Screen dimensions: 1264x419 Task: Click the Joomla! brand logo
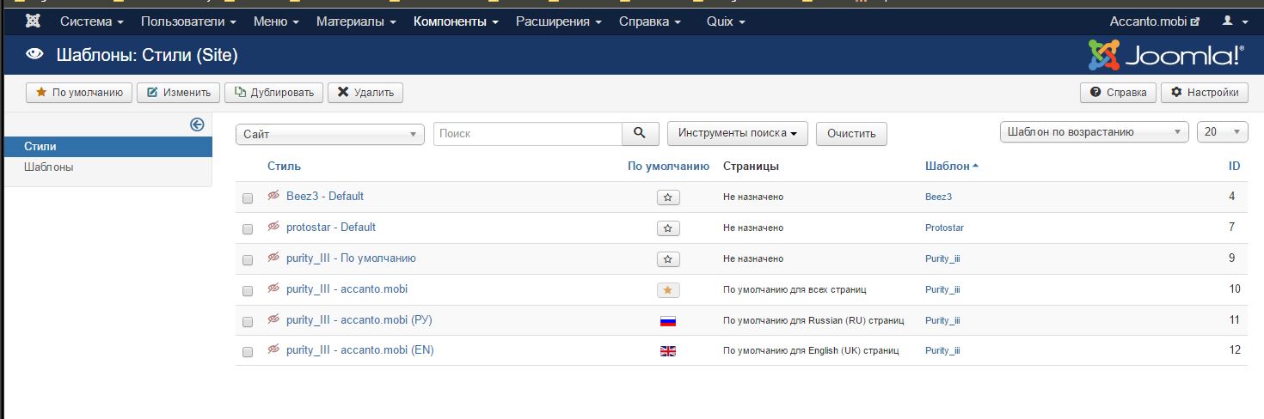coord(1166,56)
